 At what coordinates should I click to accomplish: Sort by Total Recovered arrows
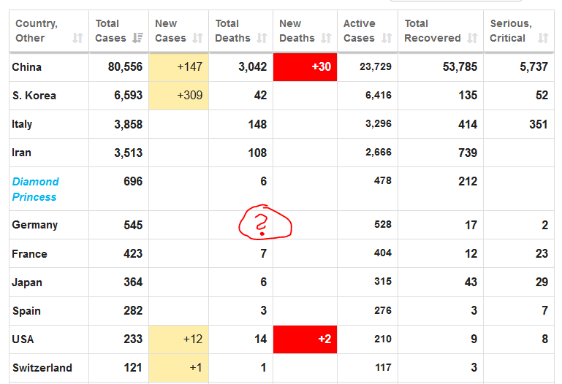pyautogui.click(x=472, y=38)
